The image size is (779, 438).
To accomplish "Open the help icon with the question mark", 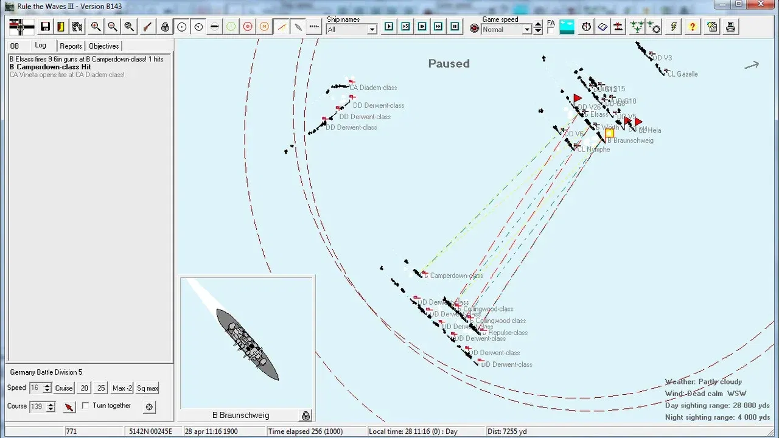I will (693, 26).
